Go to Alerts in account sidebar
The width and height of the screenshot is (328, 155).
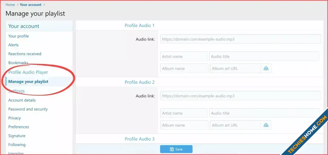[13, 45]
